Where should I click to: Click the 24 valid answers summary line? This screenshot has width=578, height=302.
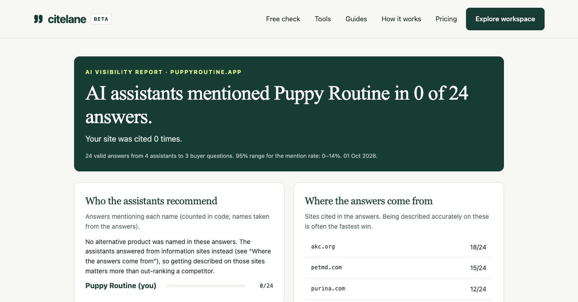231,156
